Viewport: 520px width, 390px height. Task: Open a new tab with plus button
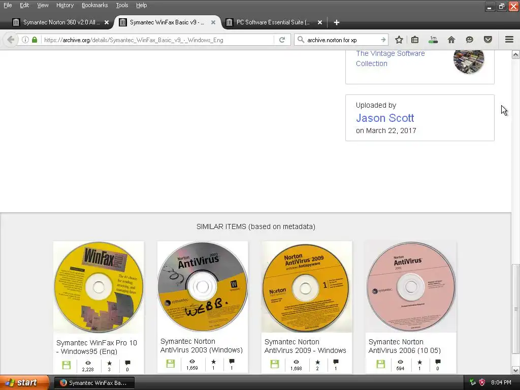point(336,22)
